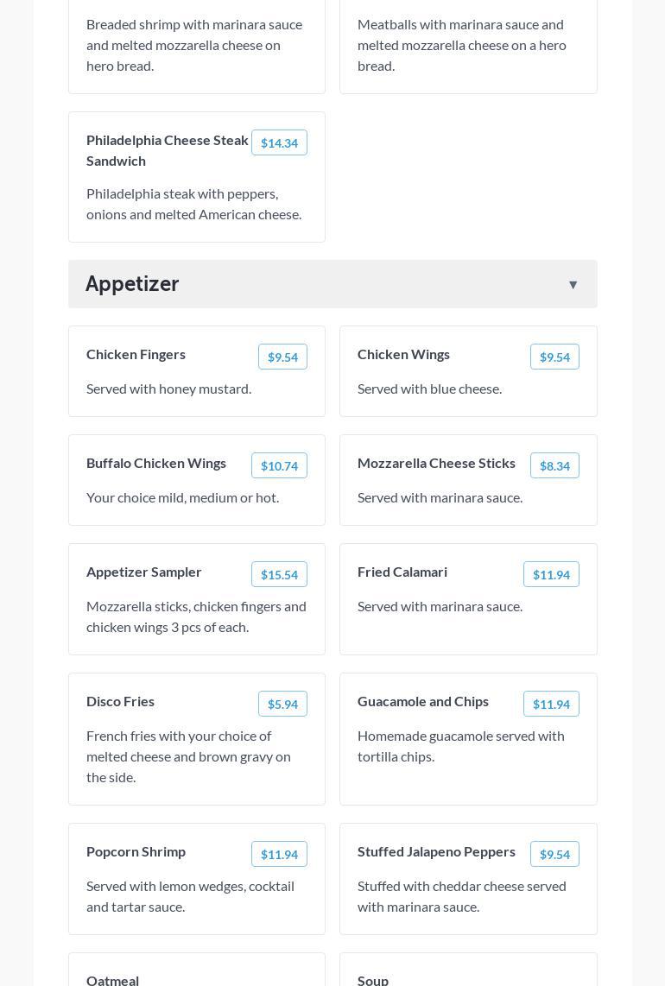This screenshot has width=665, height=986.
Task: Select the Fried Calamari $11.94 price
Action: [x=551, y=575]
